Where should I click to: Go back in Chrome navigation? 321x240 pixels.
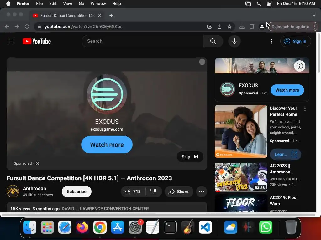(x=7, y=27)
